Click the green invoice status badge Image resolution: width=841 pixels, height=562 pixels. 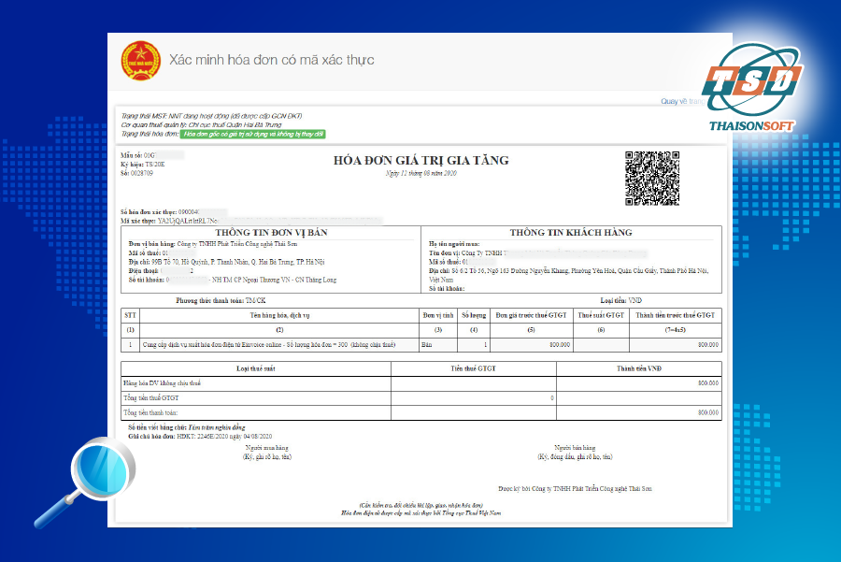point(252,135)
